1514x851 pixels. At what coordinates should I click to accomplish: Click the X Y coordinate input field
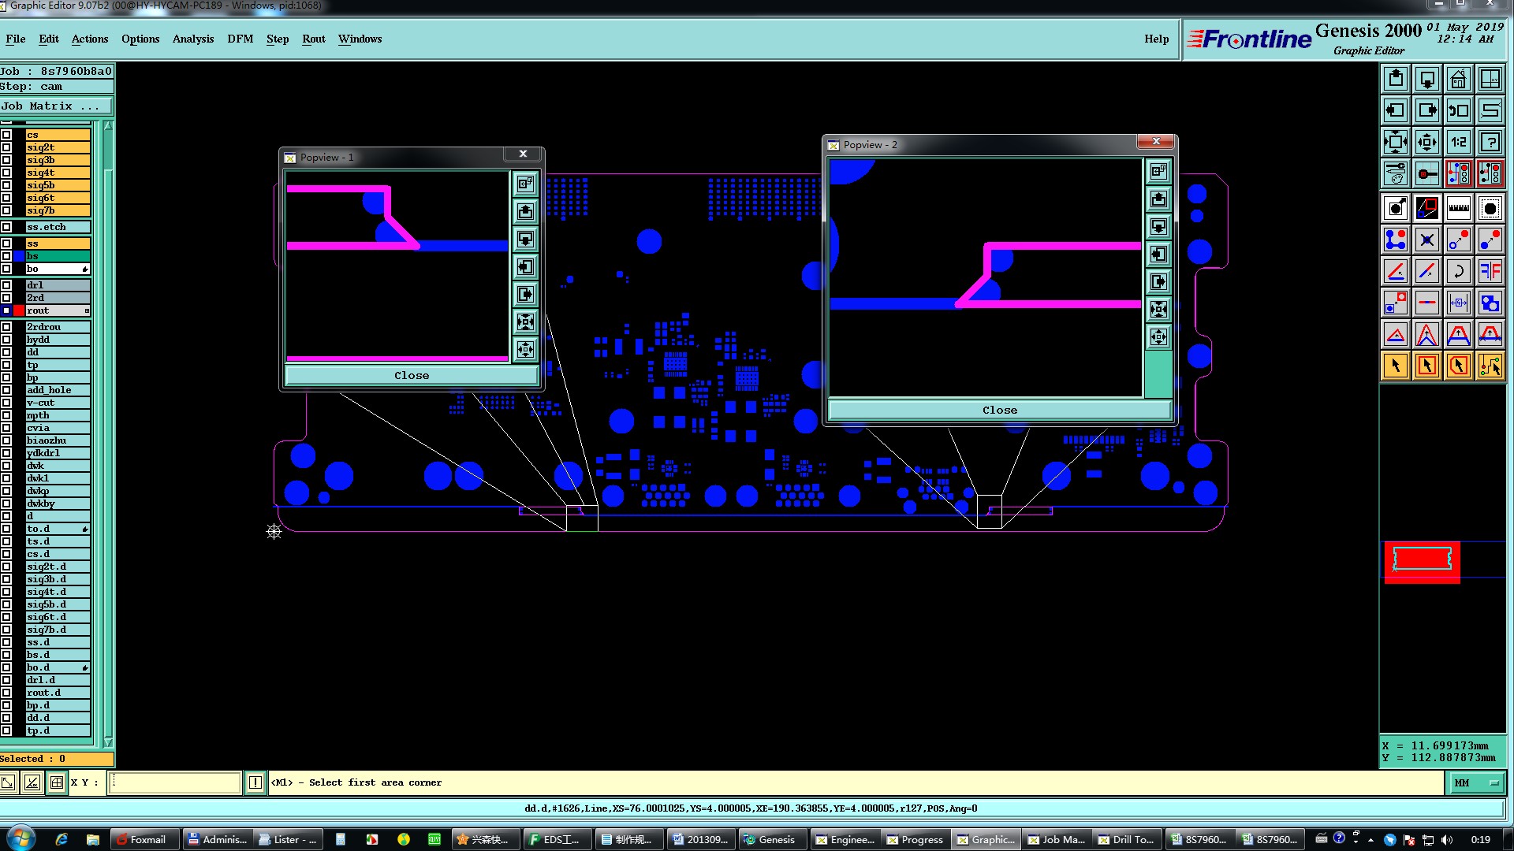point(174,782)
